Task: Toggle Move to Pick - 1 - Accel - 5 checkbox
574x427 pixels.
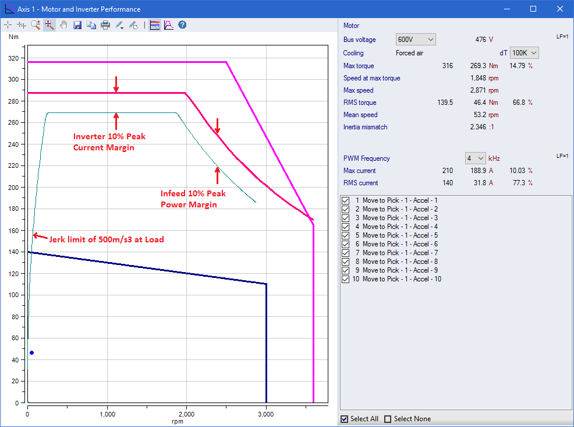Action: point(346,235)
